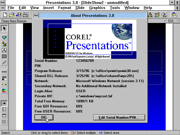Click the document restore button beside Help
180x135 pixels.
click(x=177, y=8)
